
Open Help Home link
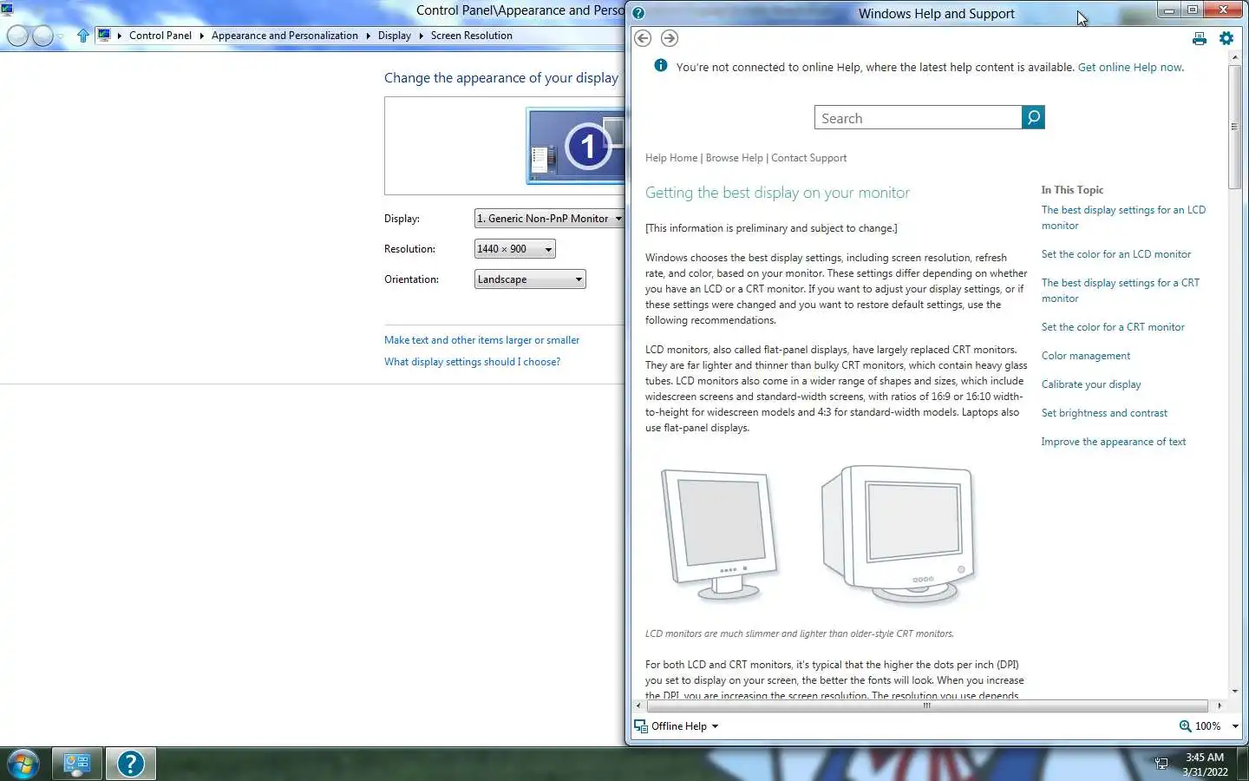[x=671, y=158]
